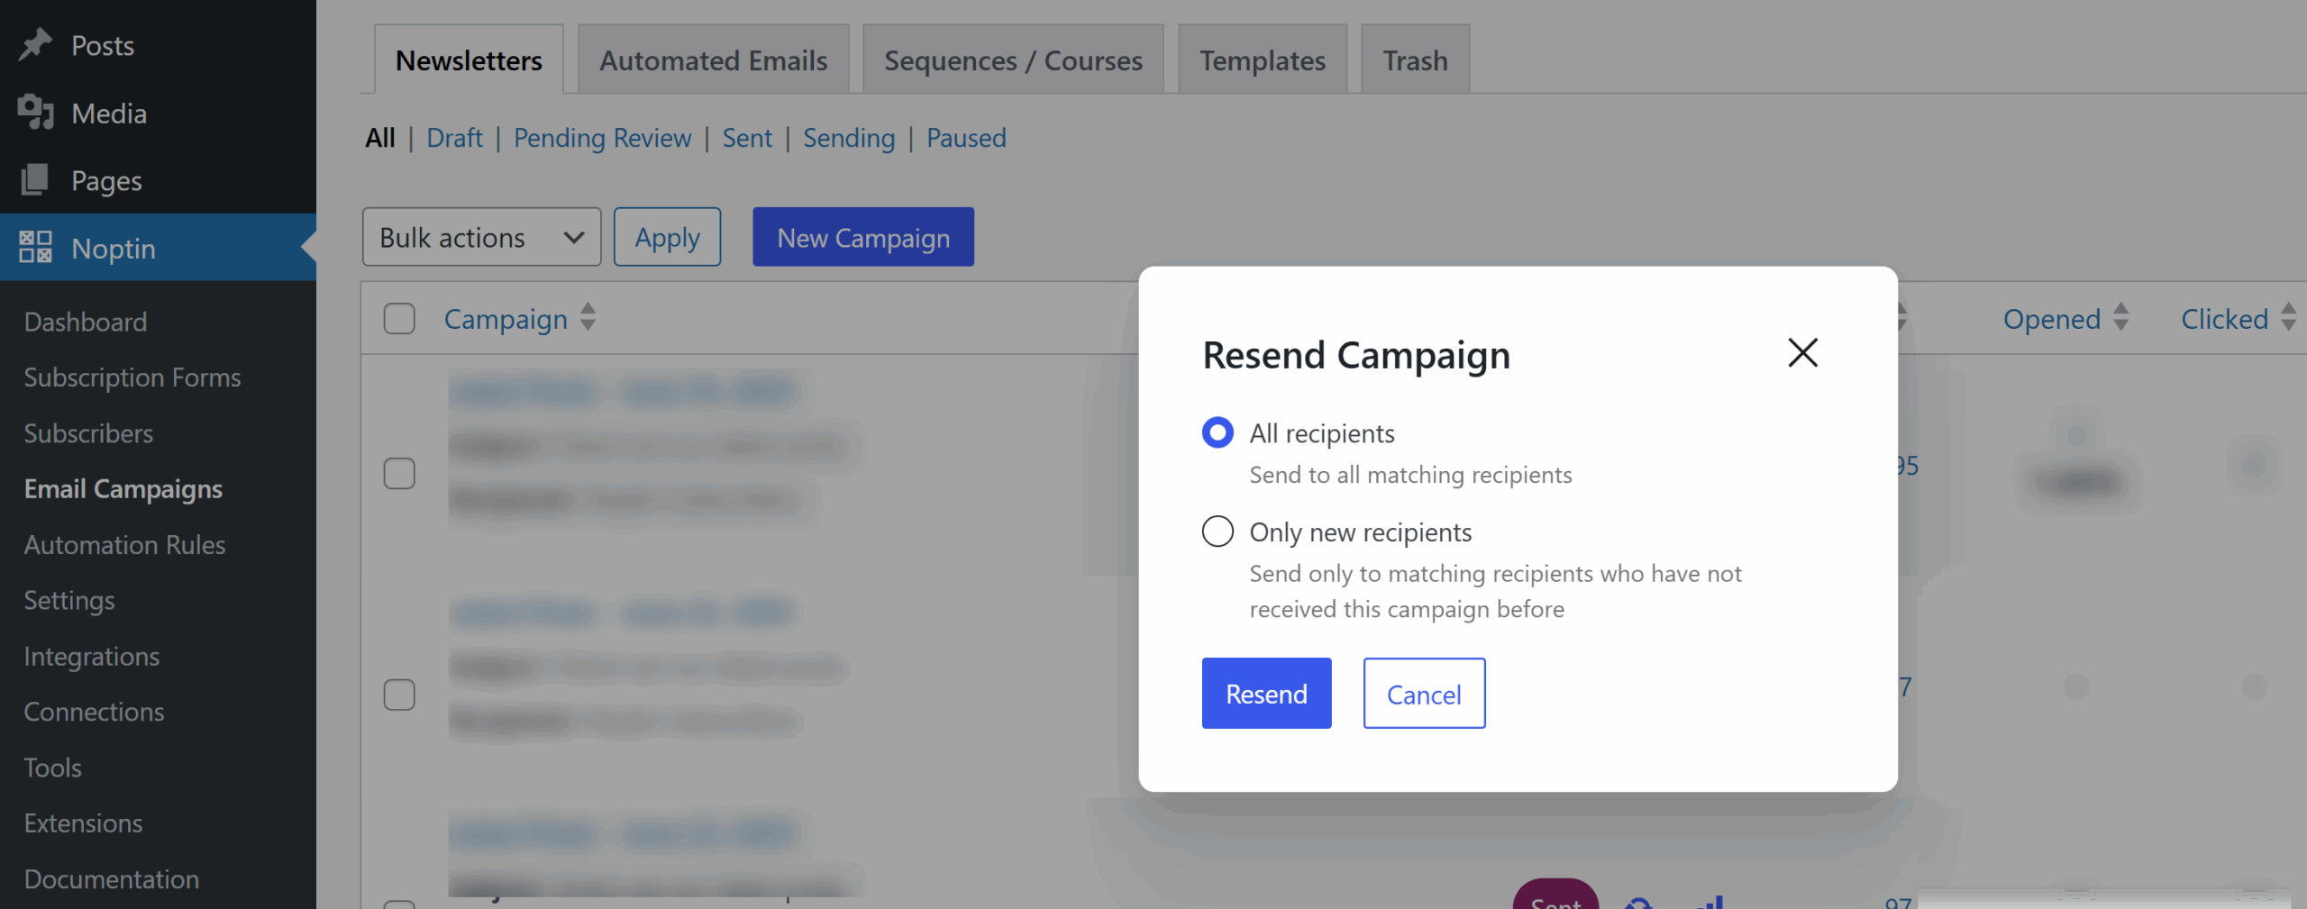The height and width of the screenshot is (909, 2307).
Task: Go to the Trash tab
Action: pos(1415,59)
